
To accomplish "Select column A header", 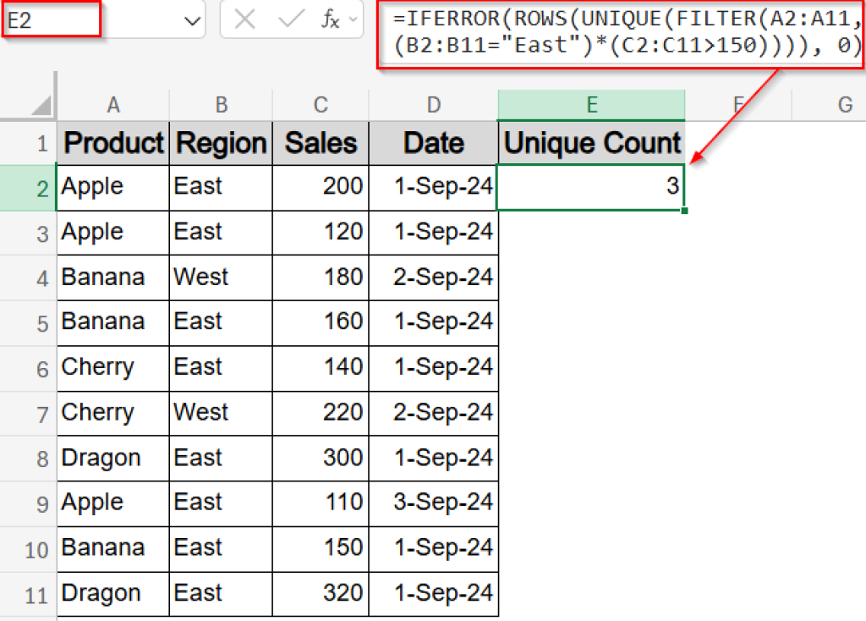I will pyautogui.click(x=112, y=104).
